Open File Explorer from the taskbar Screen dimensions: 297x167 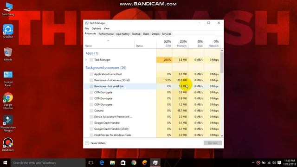tap(112, 163)
